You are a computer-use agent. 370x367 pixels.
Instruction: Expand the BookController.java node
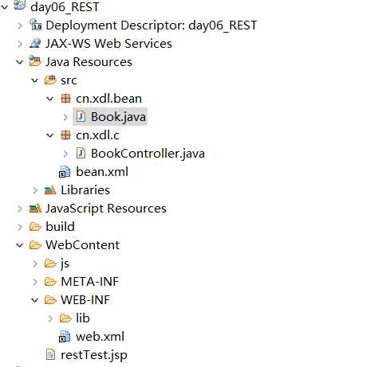(x=65, y=154)
